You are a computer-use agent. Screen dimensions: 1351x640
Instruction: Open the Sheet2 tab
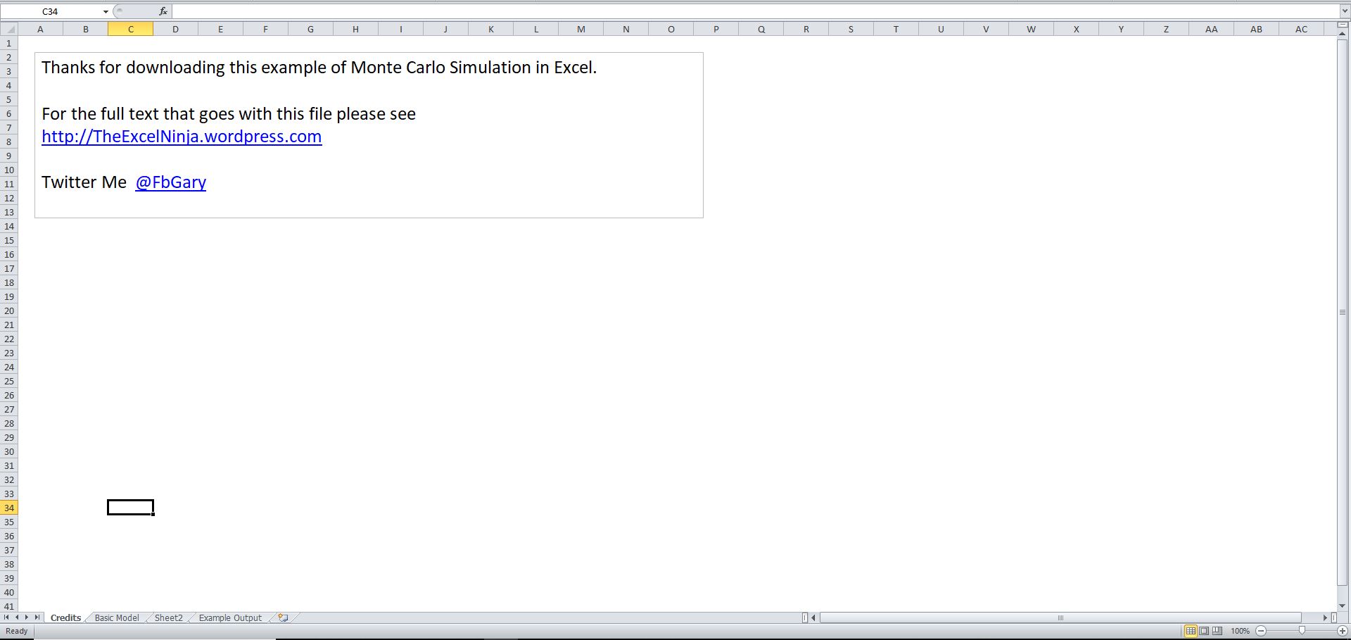(x=169, y=617)
